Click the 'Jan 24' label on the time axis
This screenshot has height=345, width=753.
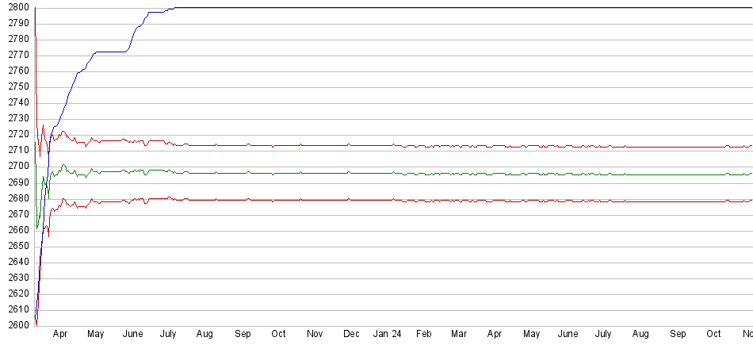pyautogui.click(x=387, y=335)
